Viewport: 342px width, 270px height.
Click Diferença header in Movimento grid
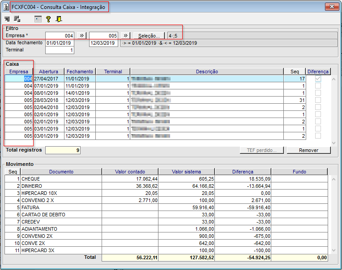coord(243,172)
